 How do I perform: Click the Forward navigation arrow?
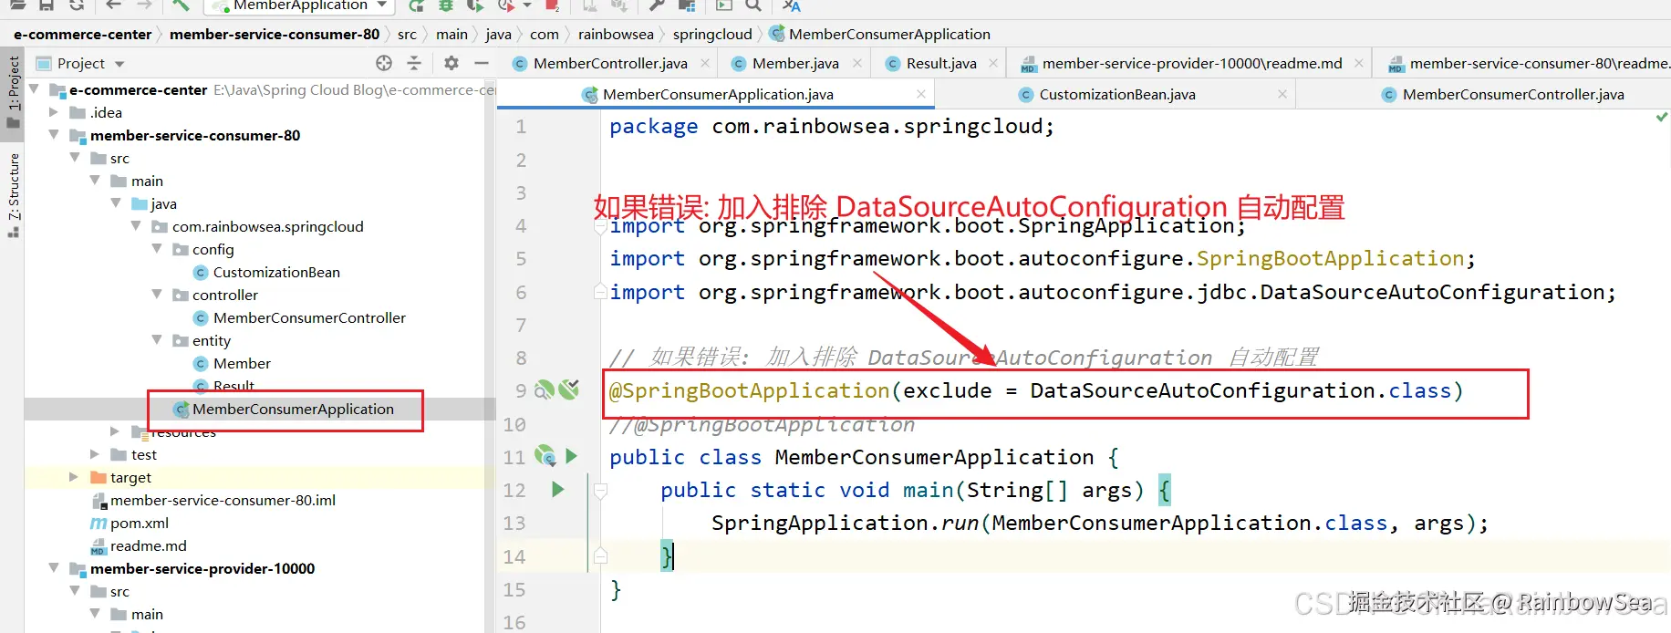pyautogui.click(x=144, y=5)
